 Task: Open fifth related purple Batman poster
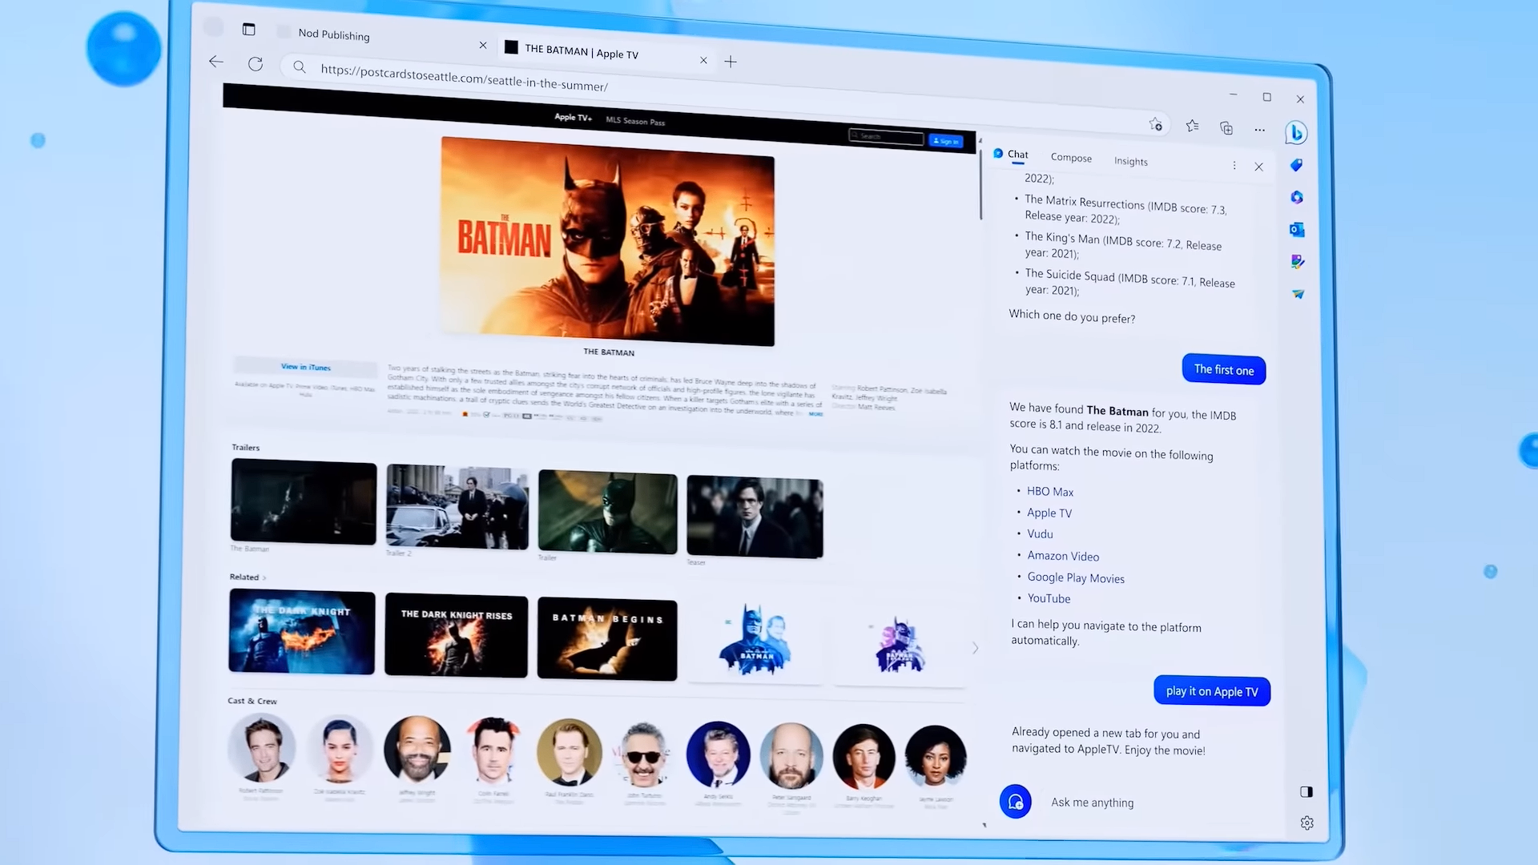pyautogui.click(x=899, y=646)
